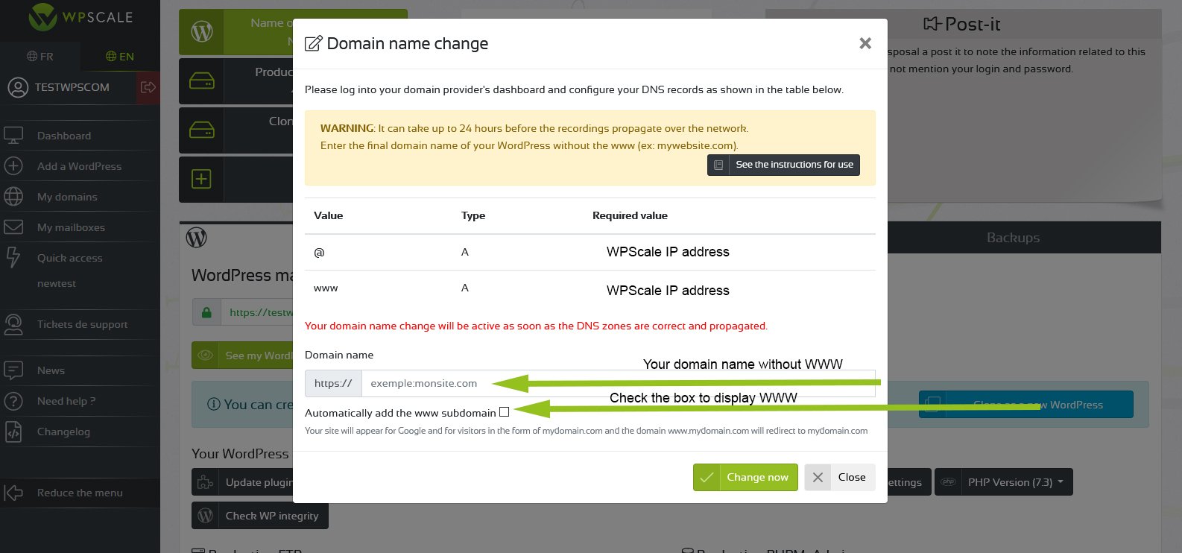Collapse sidebar with Reduce the menu
This screenshot has height=553, width=1182.
[79, 493]
